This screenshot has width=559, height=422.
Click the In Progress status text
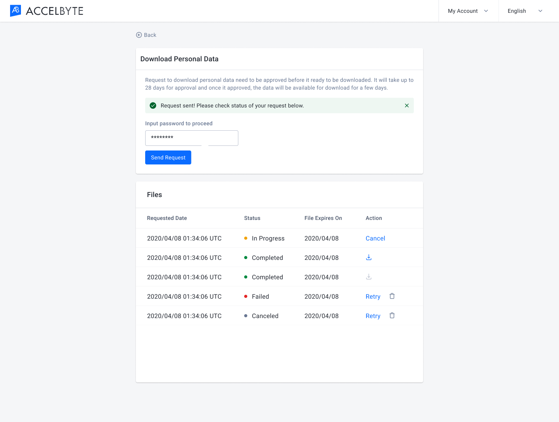pyautogui.click(x=268, y=238)
